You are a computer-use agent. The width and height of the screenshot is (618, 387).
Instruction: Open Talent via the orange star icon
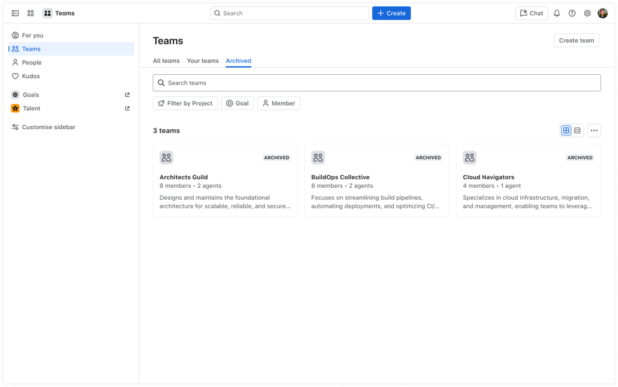[16, 108]
